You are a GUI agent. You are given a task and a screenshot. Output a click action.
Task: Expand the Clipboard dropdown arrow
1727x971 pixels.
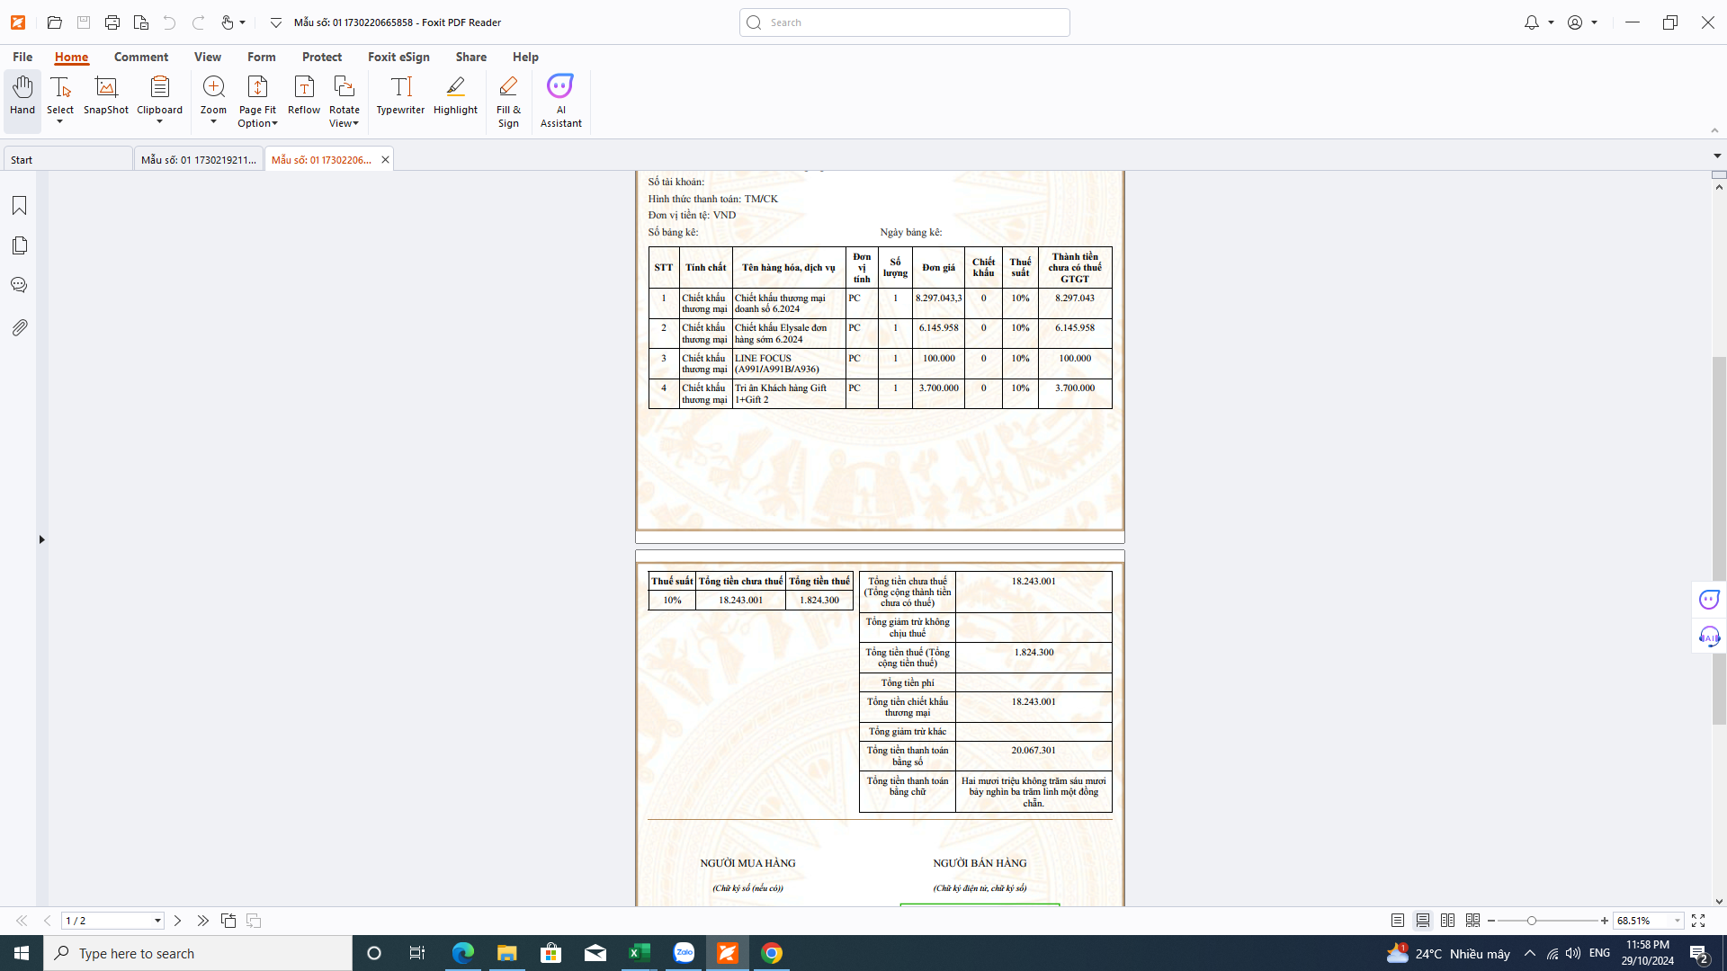coord(159,121)
